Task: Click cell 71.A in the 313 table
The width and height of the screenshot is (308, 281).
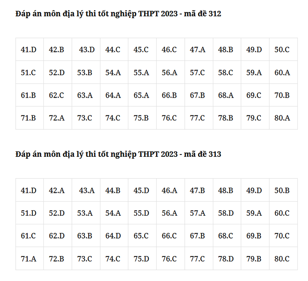Action: pos(30,259)
